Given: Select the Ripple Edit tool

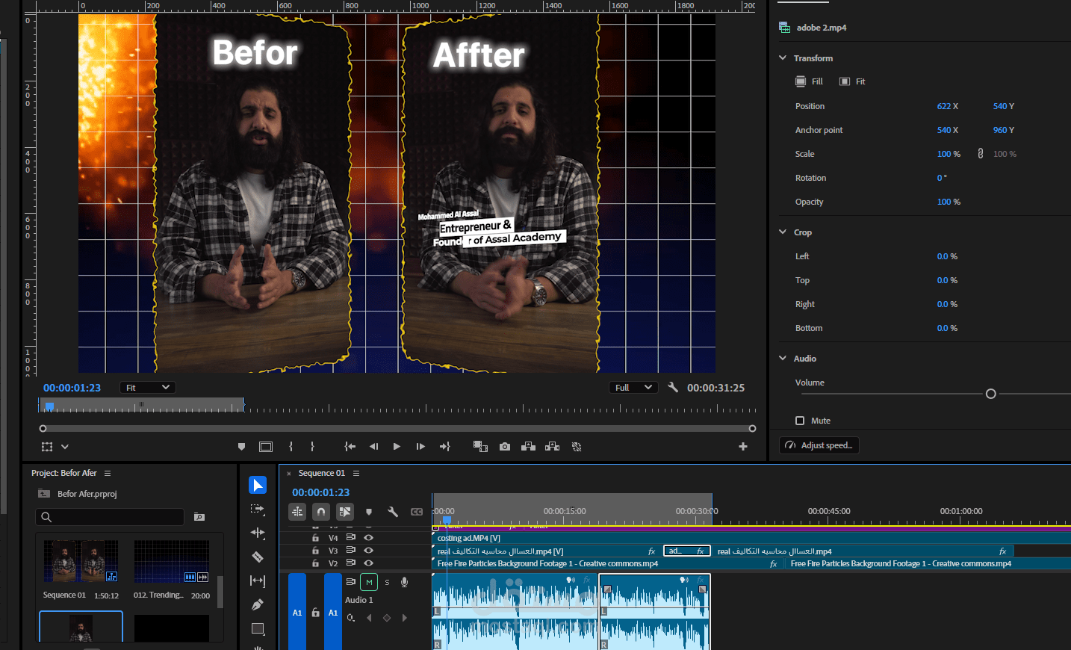Looking at the screenshot, I should coord(258,533).
